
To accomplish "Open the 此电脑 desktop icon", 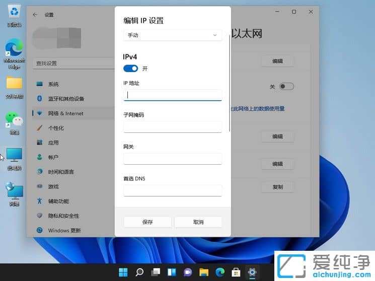I will [15, 159].
